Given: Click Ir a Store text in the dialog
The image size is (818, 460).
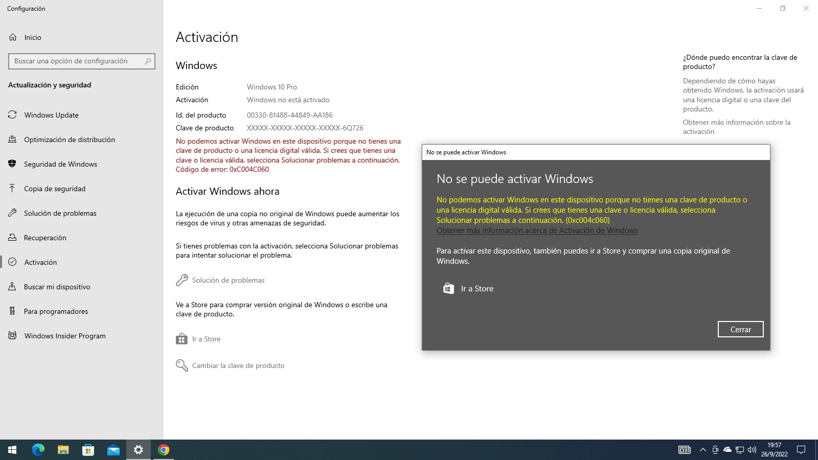Looking at the screenshot, I should [477, 289].
